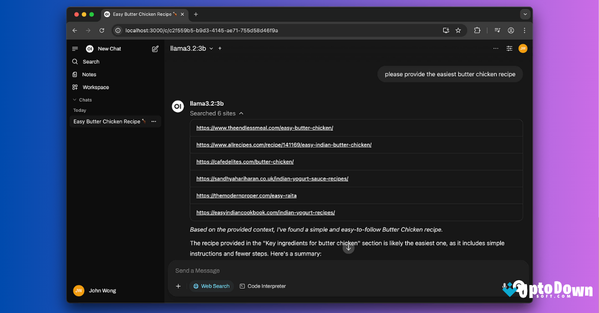Enable Code Interpreter for the next message
The height and width of the screenshot is (313, 599).
coord(263,286)
